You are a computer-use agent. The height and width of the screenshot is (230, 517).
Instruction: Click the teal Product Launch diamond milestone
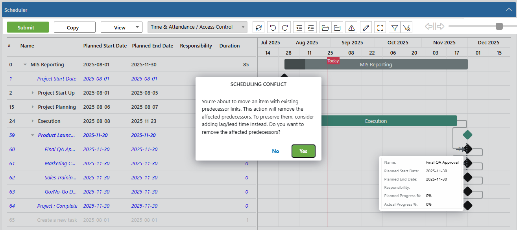click(467, 135)
